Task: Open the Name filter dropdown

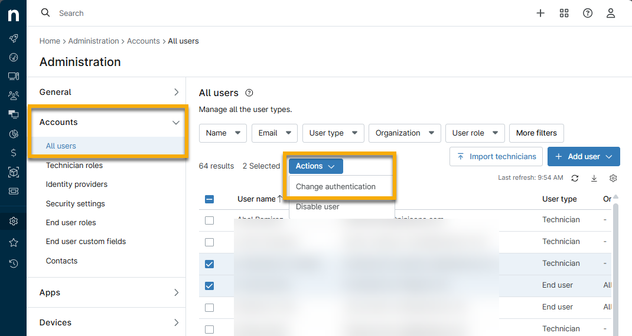Action: pos(223,133)
